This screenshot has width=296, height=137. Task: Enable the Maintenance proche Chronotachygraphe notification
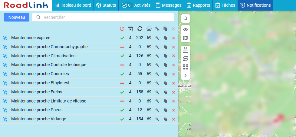click(x=122, y=47)
